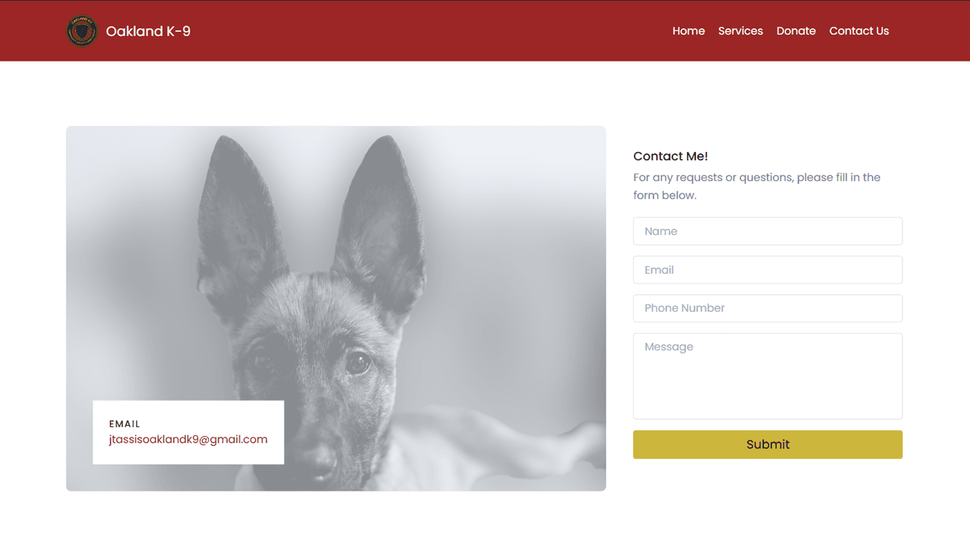The height and width of the screenshot is (555, 970).
Task: Click the Oakland K-9 brand name text
Action: click(148, 31)
